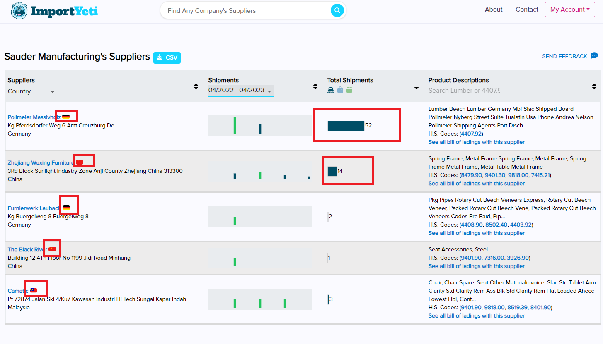Click the search magnifier button
The image size is (603, 344).
click(337, 10)
